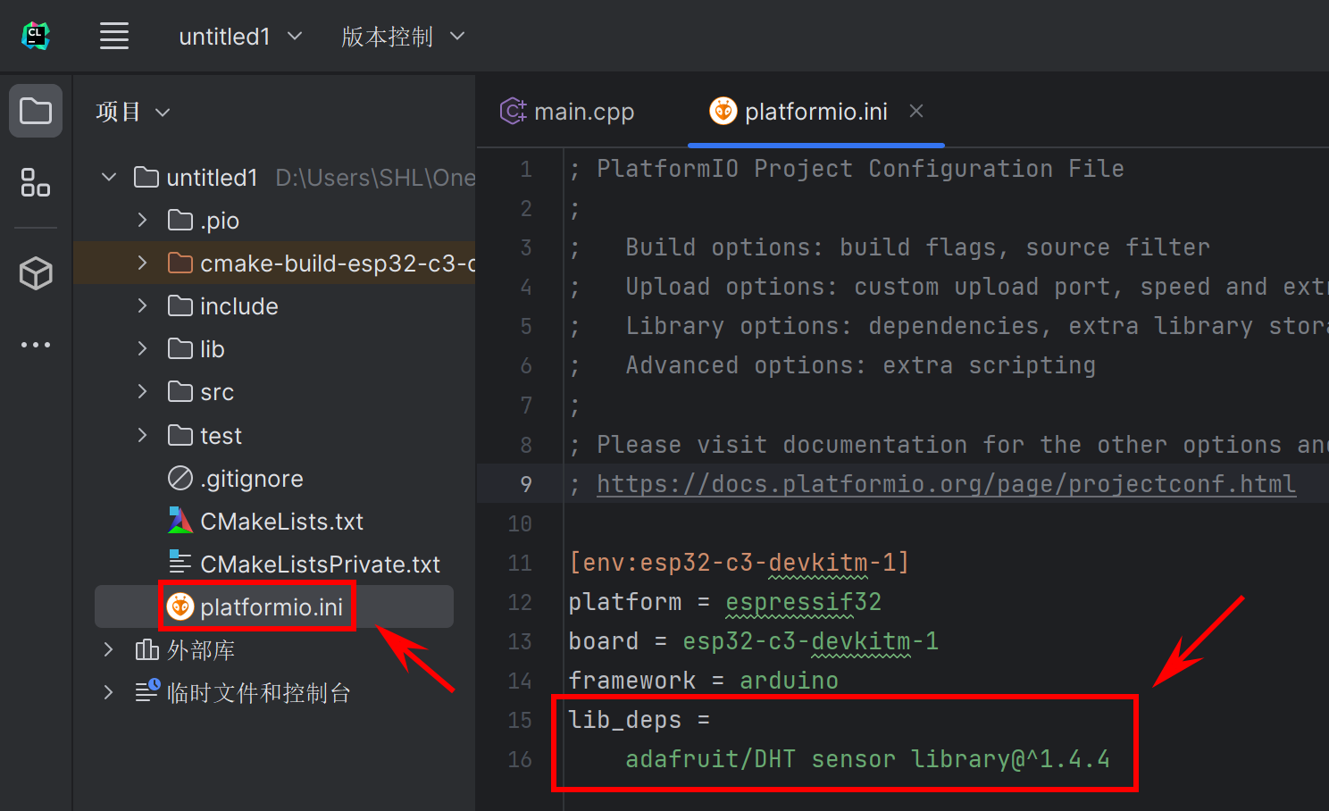Image resolution: width=1329 pixels, height=811 pixels.
Task: Click the .gitignore file icon
Action: coord(180,478)
